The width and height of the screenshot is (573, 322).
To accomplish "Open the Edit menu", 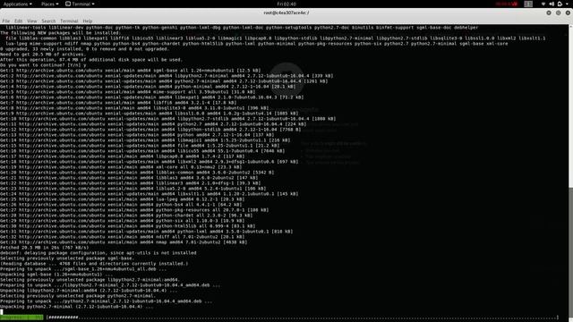I will pyautogui.click(x=18, y=21).
